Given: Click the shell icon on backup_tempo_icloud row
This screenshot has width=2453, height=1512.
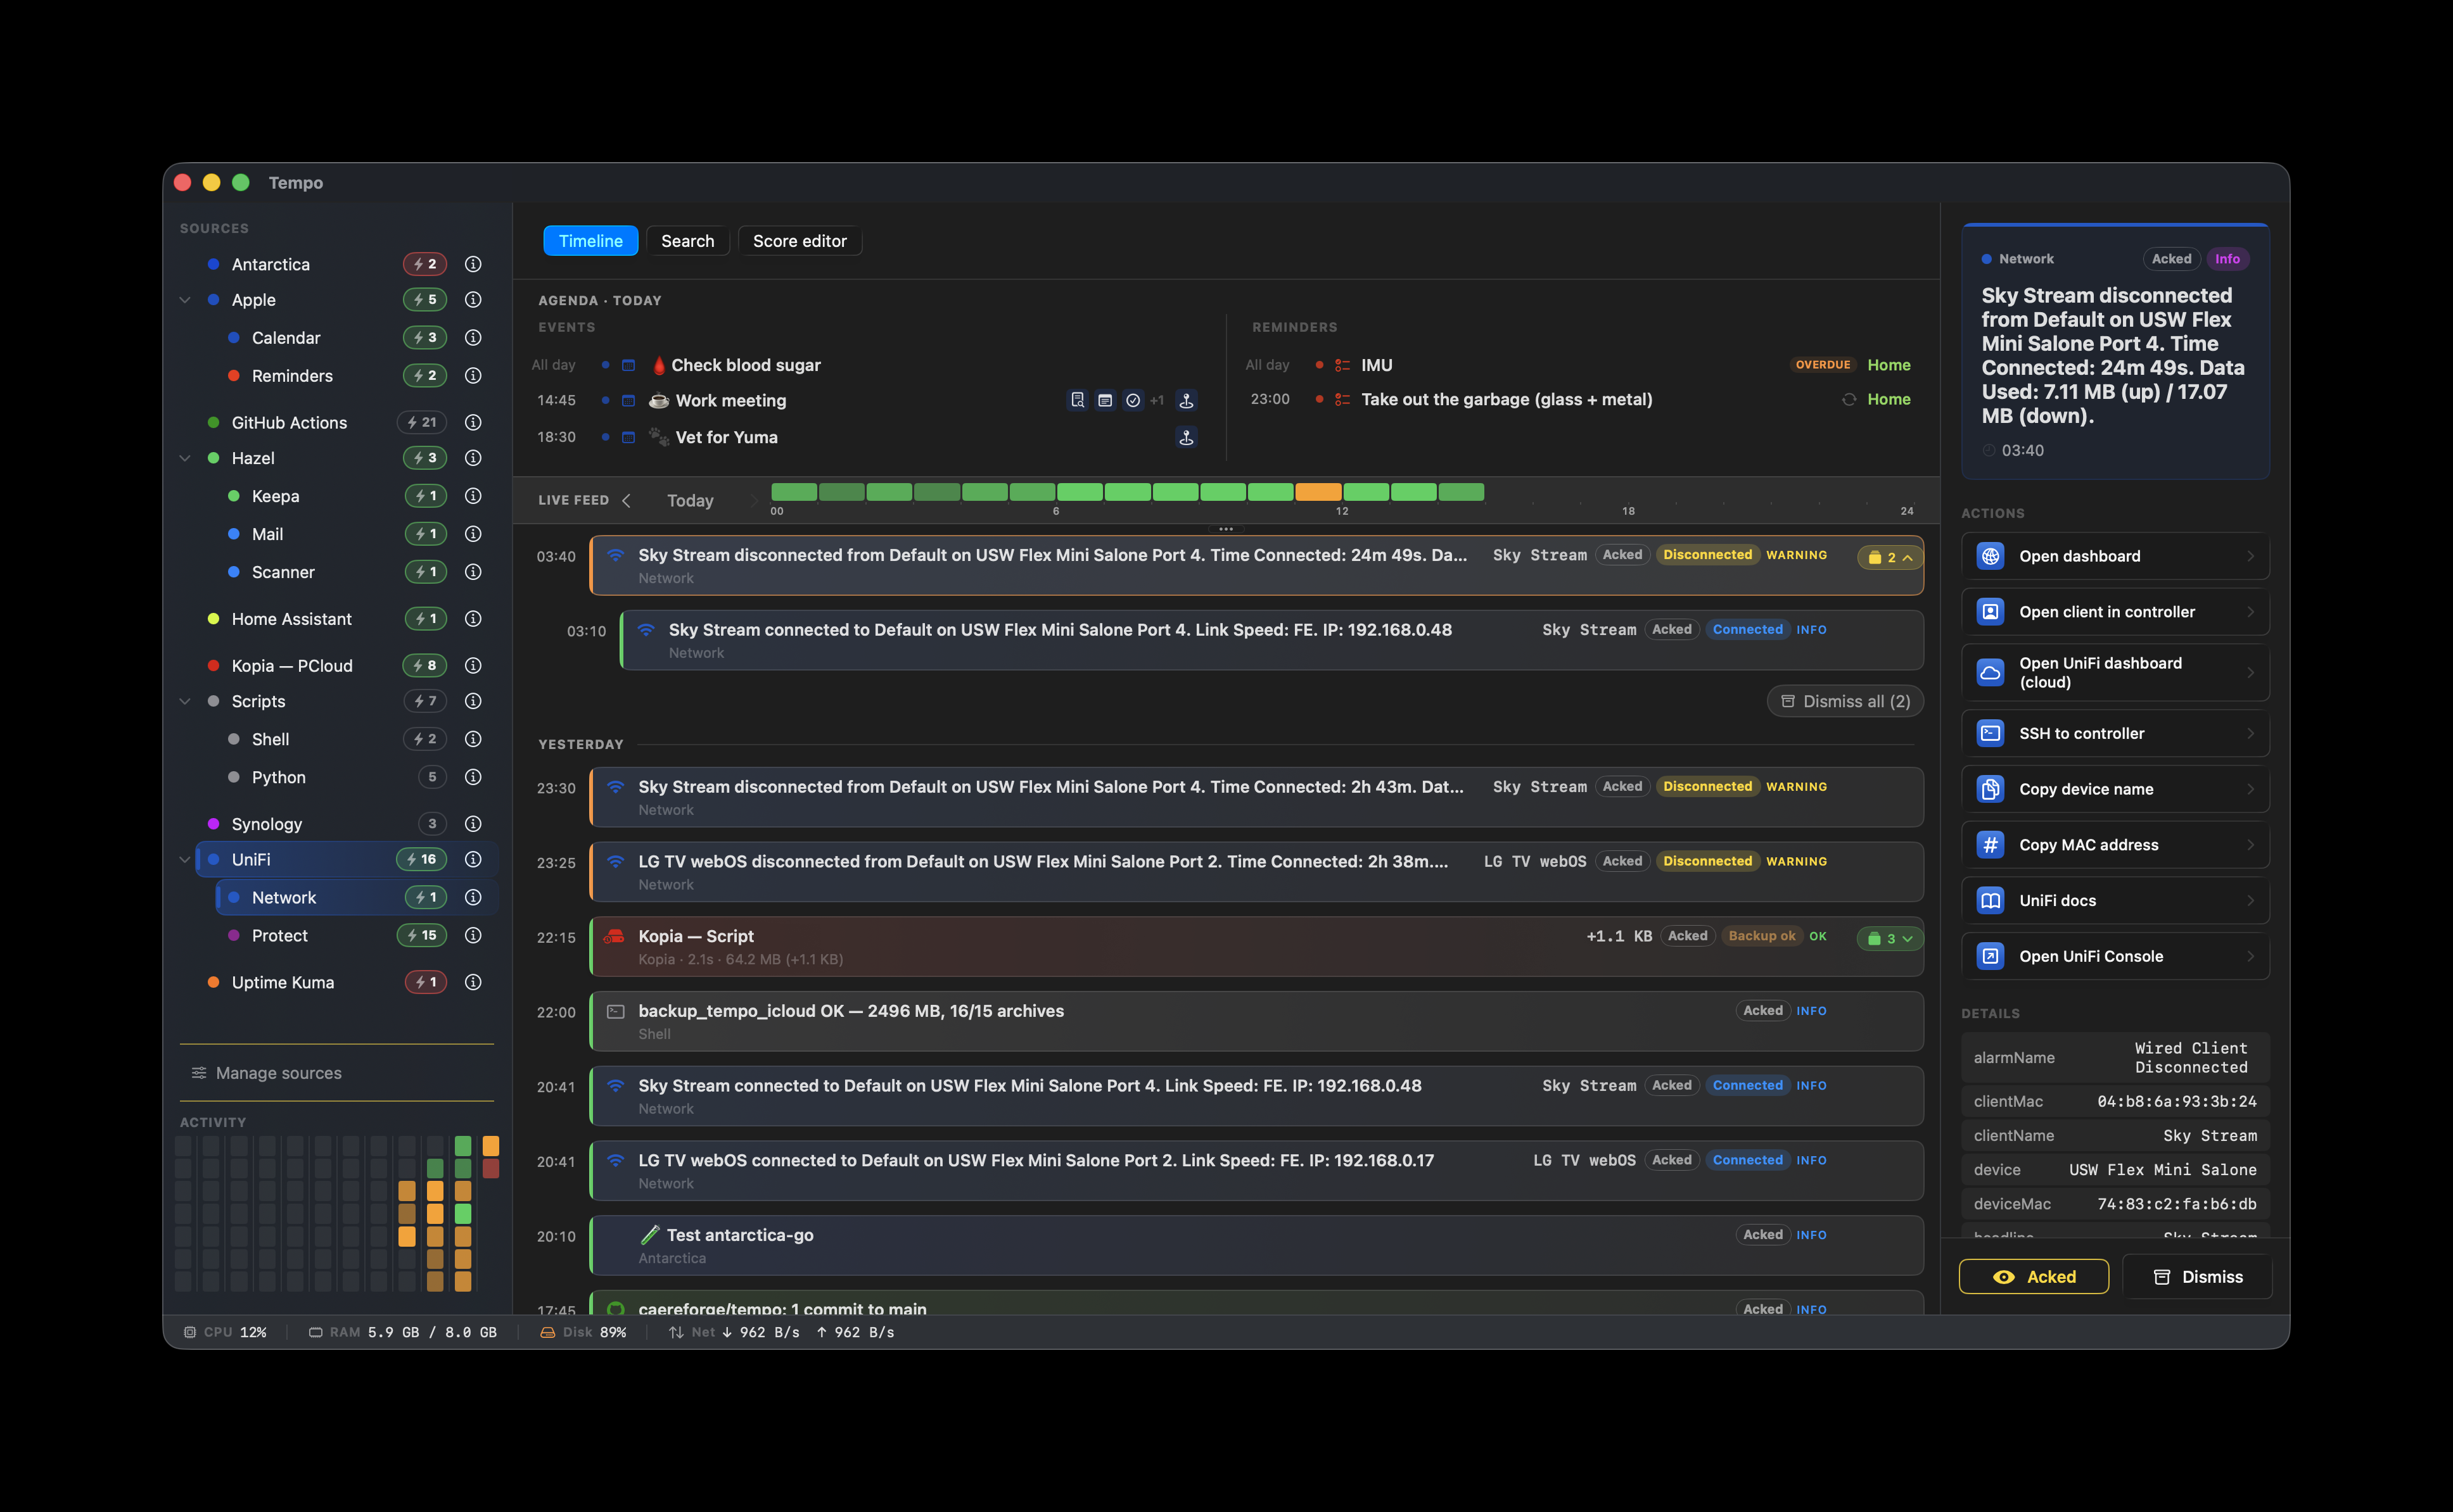Looking at the screenshot, I should pos(616,1011).
